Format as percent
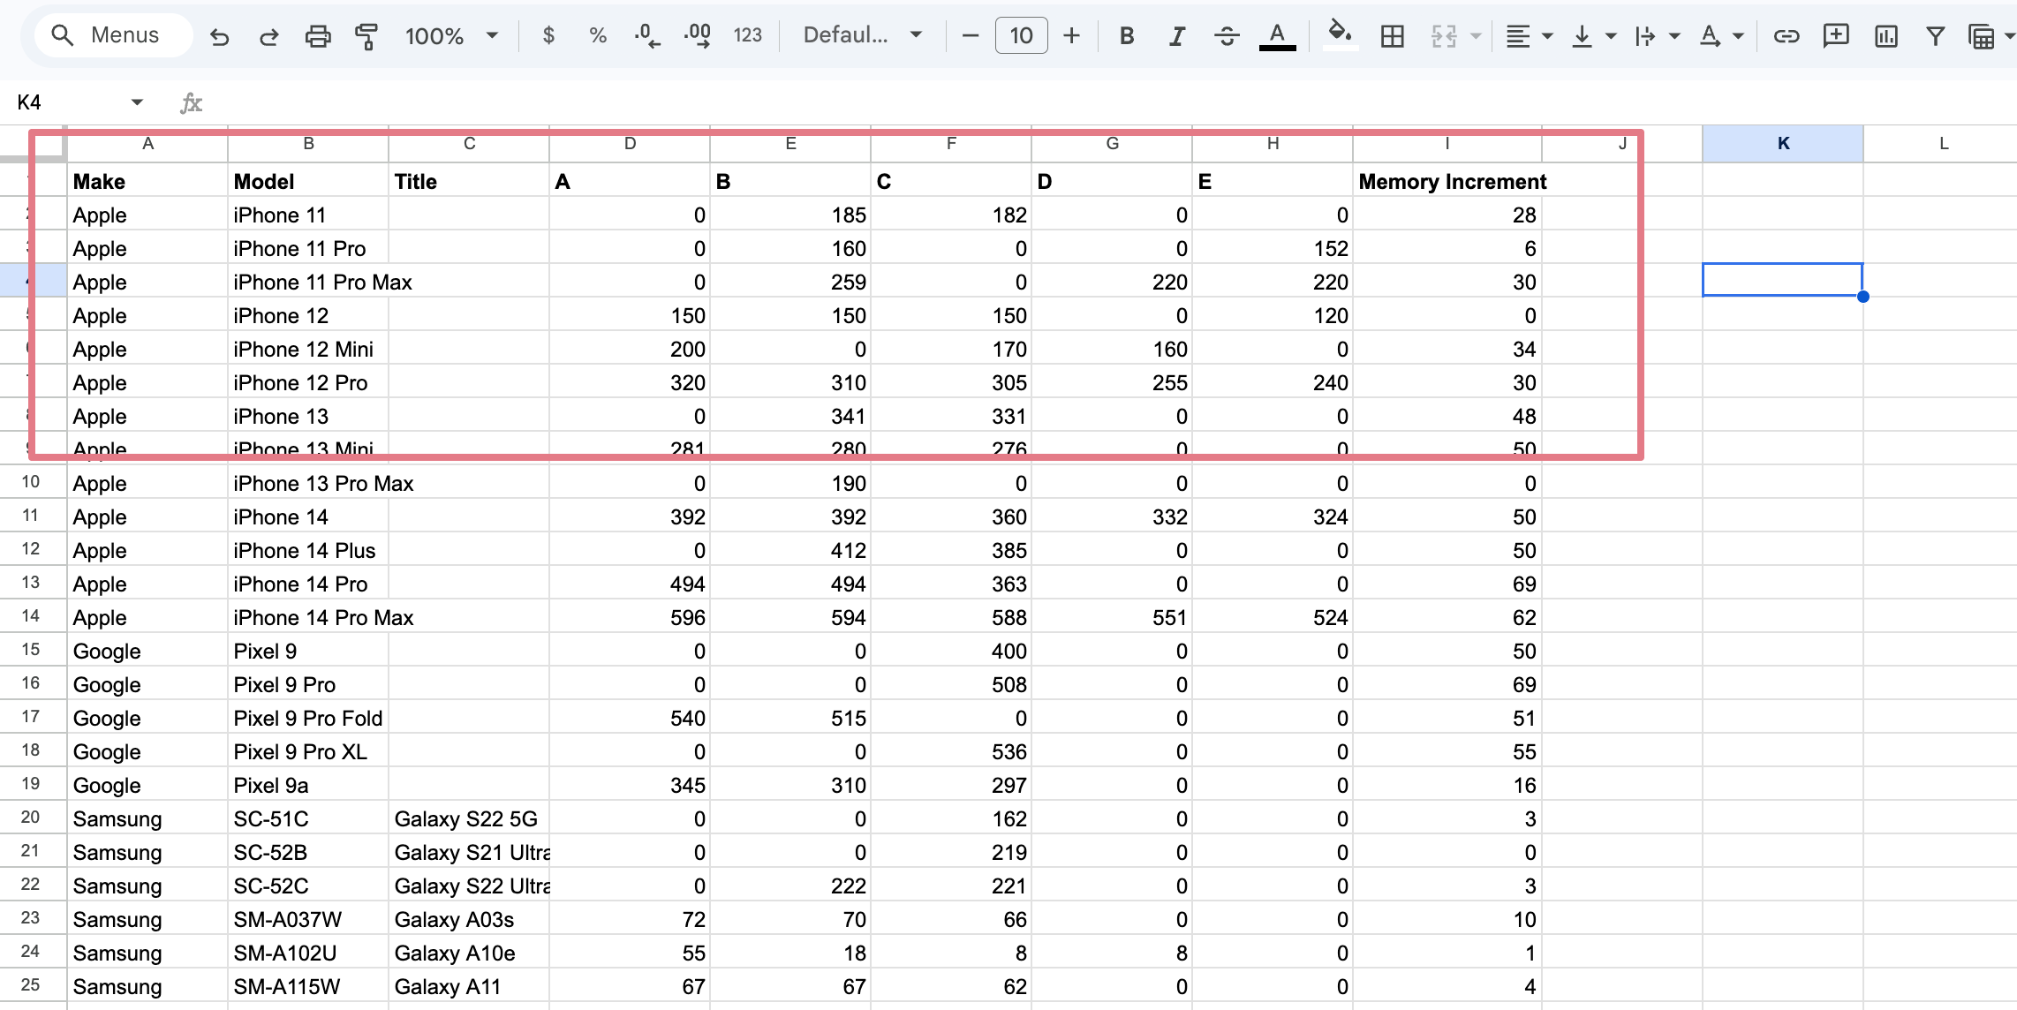The width and height of the screenshot is (2017, 1010). (x=598, y=35)
